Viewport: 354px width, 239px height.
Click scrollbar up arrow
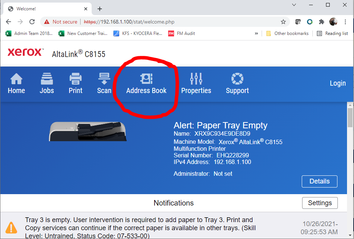coord(350,105)
